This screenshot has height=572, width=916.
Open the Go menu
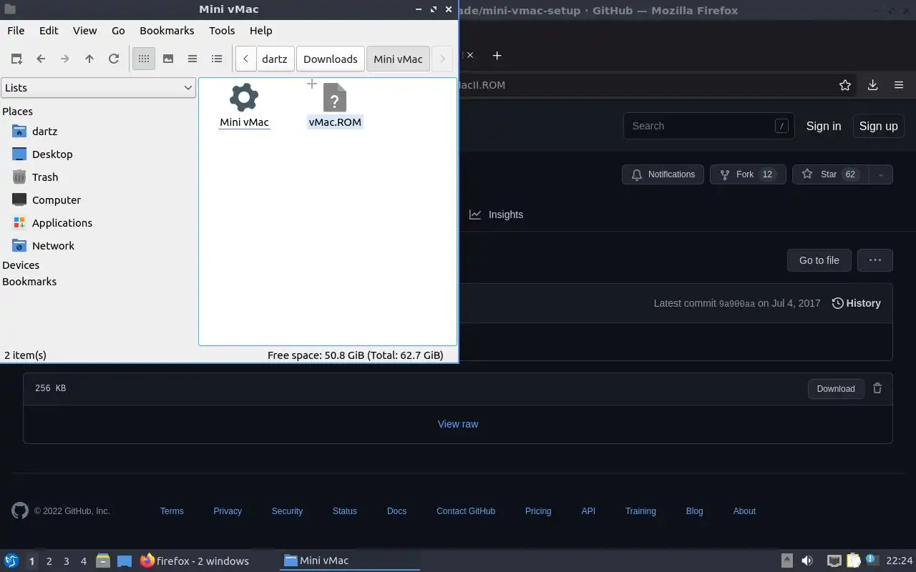[118, 31]
